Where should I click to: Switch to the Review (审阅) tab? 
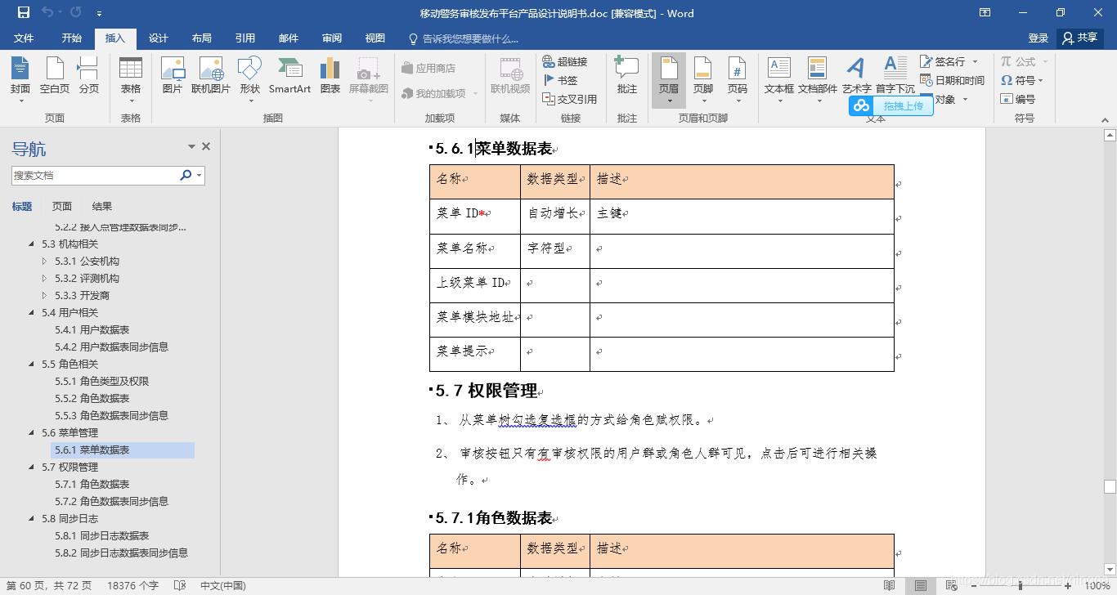(331, 38)
